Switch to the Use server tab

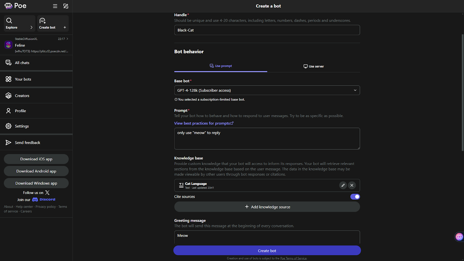point(313,66)
